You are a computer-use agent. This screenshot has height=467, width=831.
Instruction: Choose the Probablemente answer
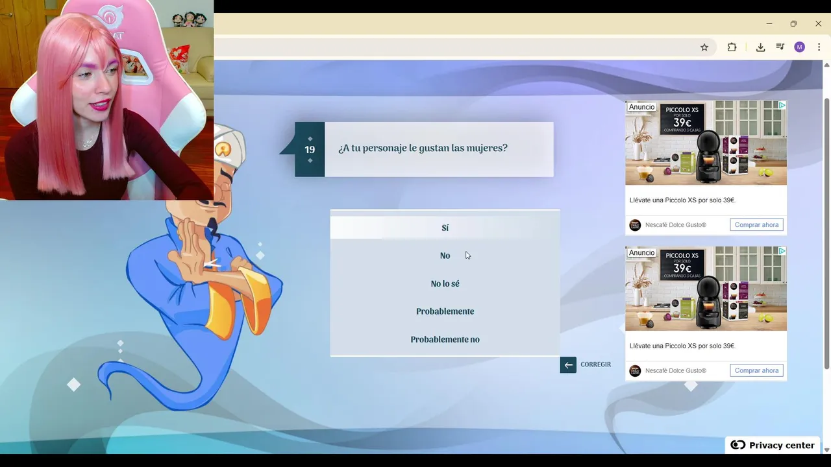pyautogui.click(x=445, y=311)
